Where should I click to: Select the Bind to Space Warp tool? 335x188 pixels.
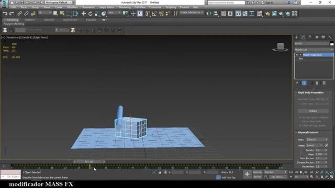pyautogui.click(x=33, y=14)
